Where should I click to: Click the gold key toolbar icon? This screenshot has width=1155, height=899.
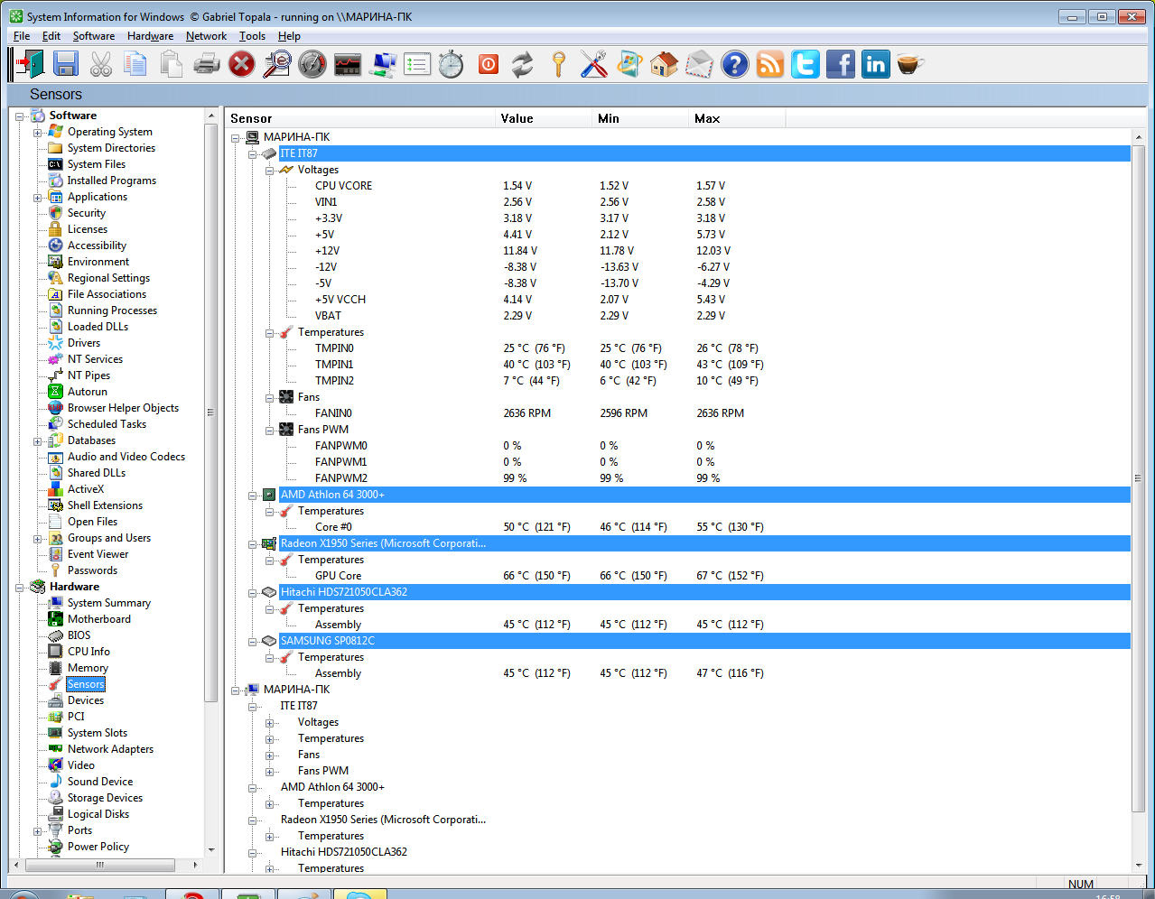559,64
